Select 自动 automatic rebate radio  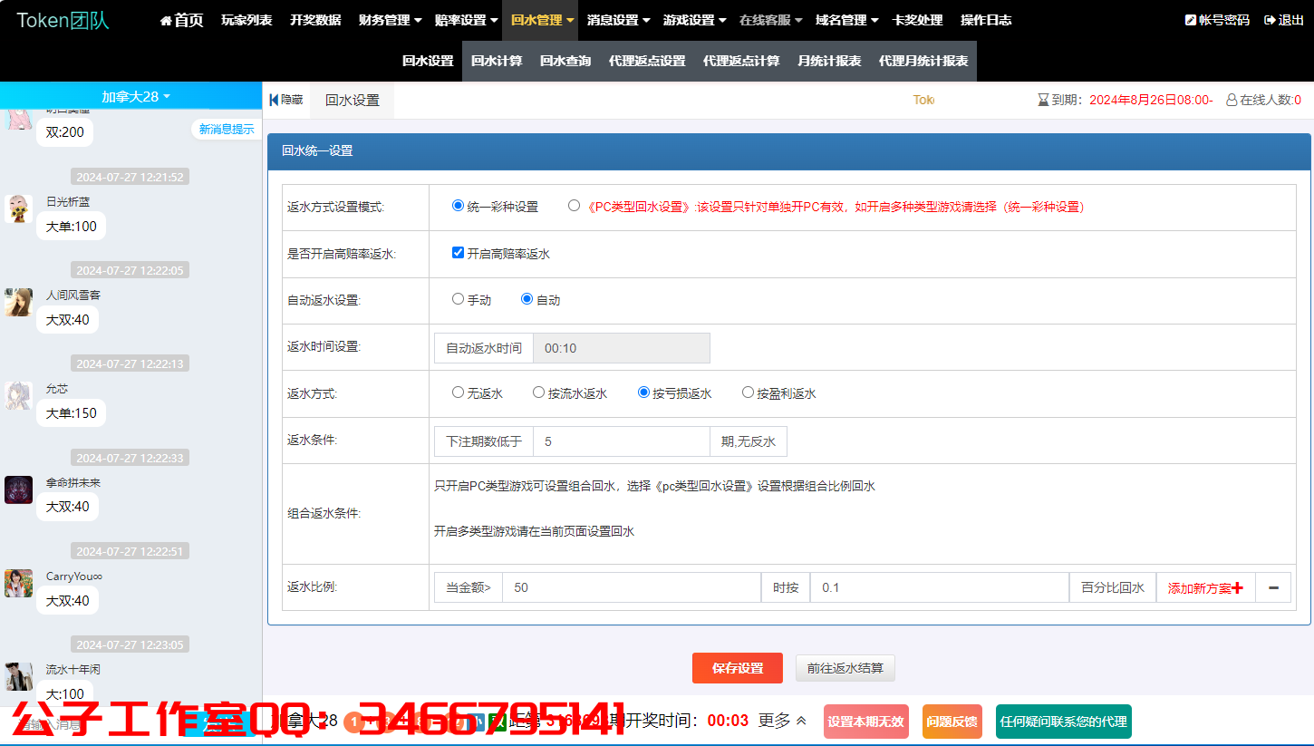point(527,299)
